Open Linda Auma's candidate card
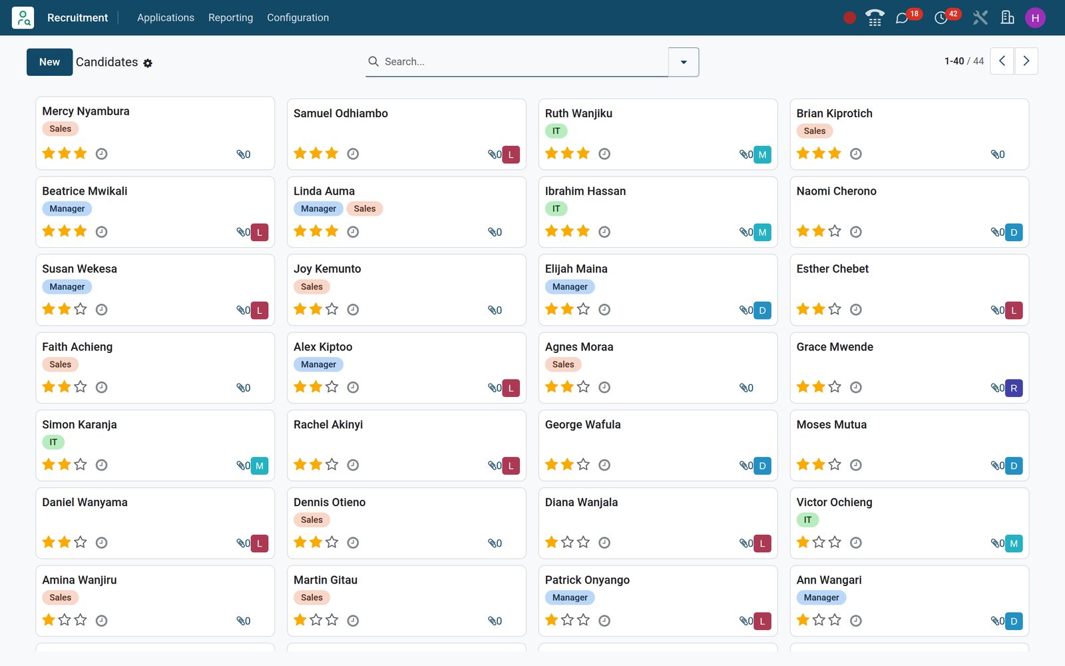Image resolution: width=1065 pixels, height=666 pixels. tap(407, 212)
